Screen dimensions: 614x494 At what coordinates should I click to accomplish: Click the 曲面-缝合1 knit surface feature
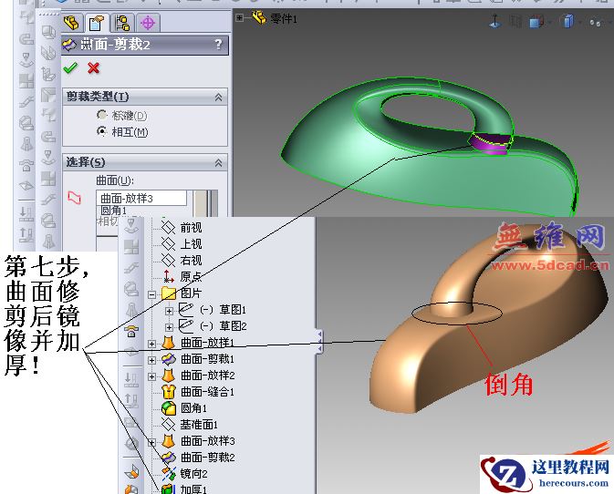(x=207, y=392)
